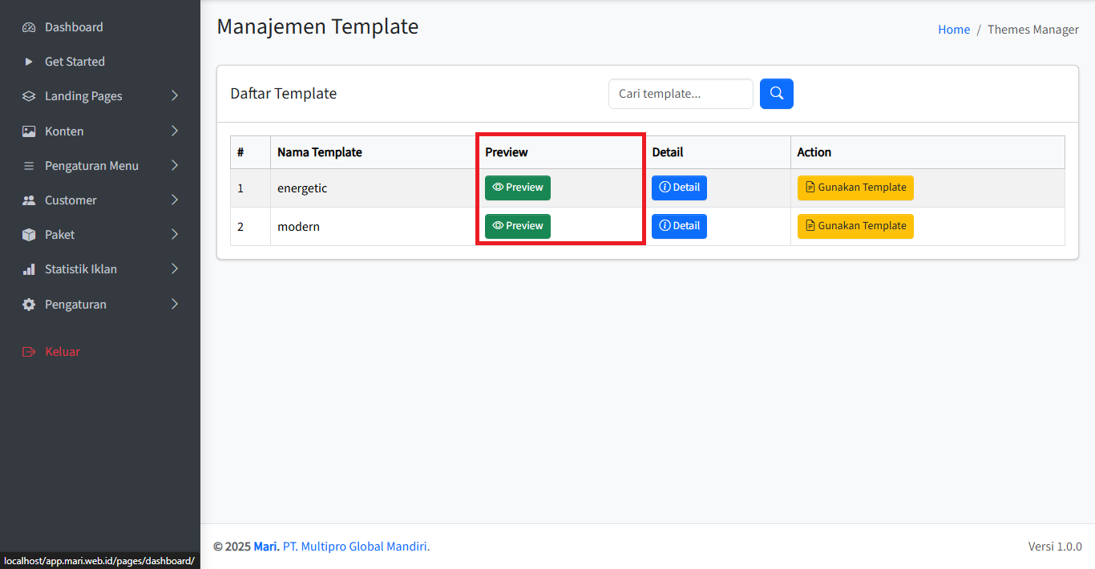This screenshot has height=569, width=1095.
Task: Click the Customer people icon
Action: click(29, 200)
